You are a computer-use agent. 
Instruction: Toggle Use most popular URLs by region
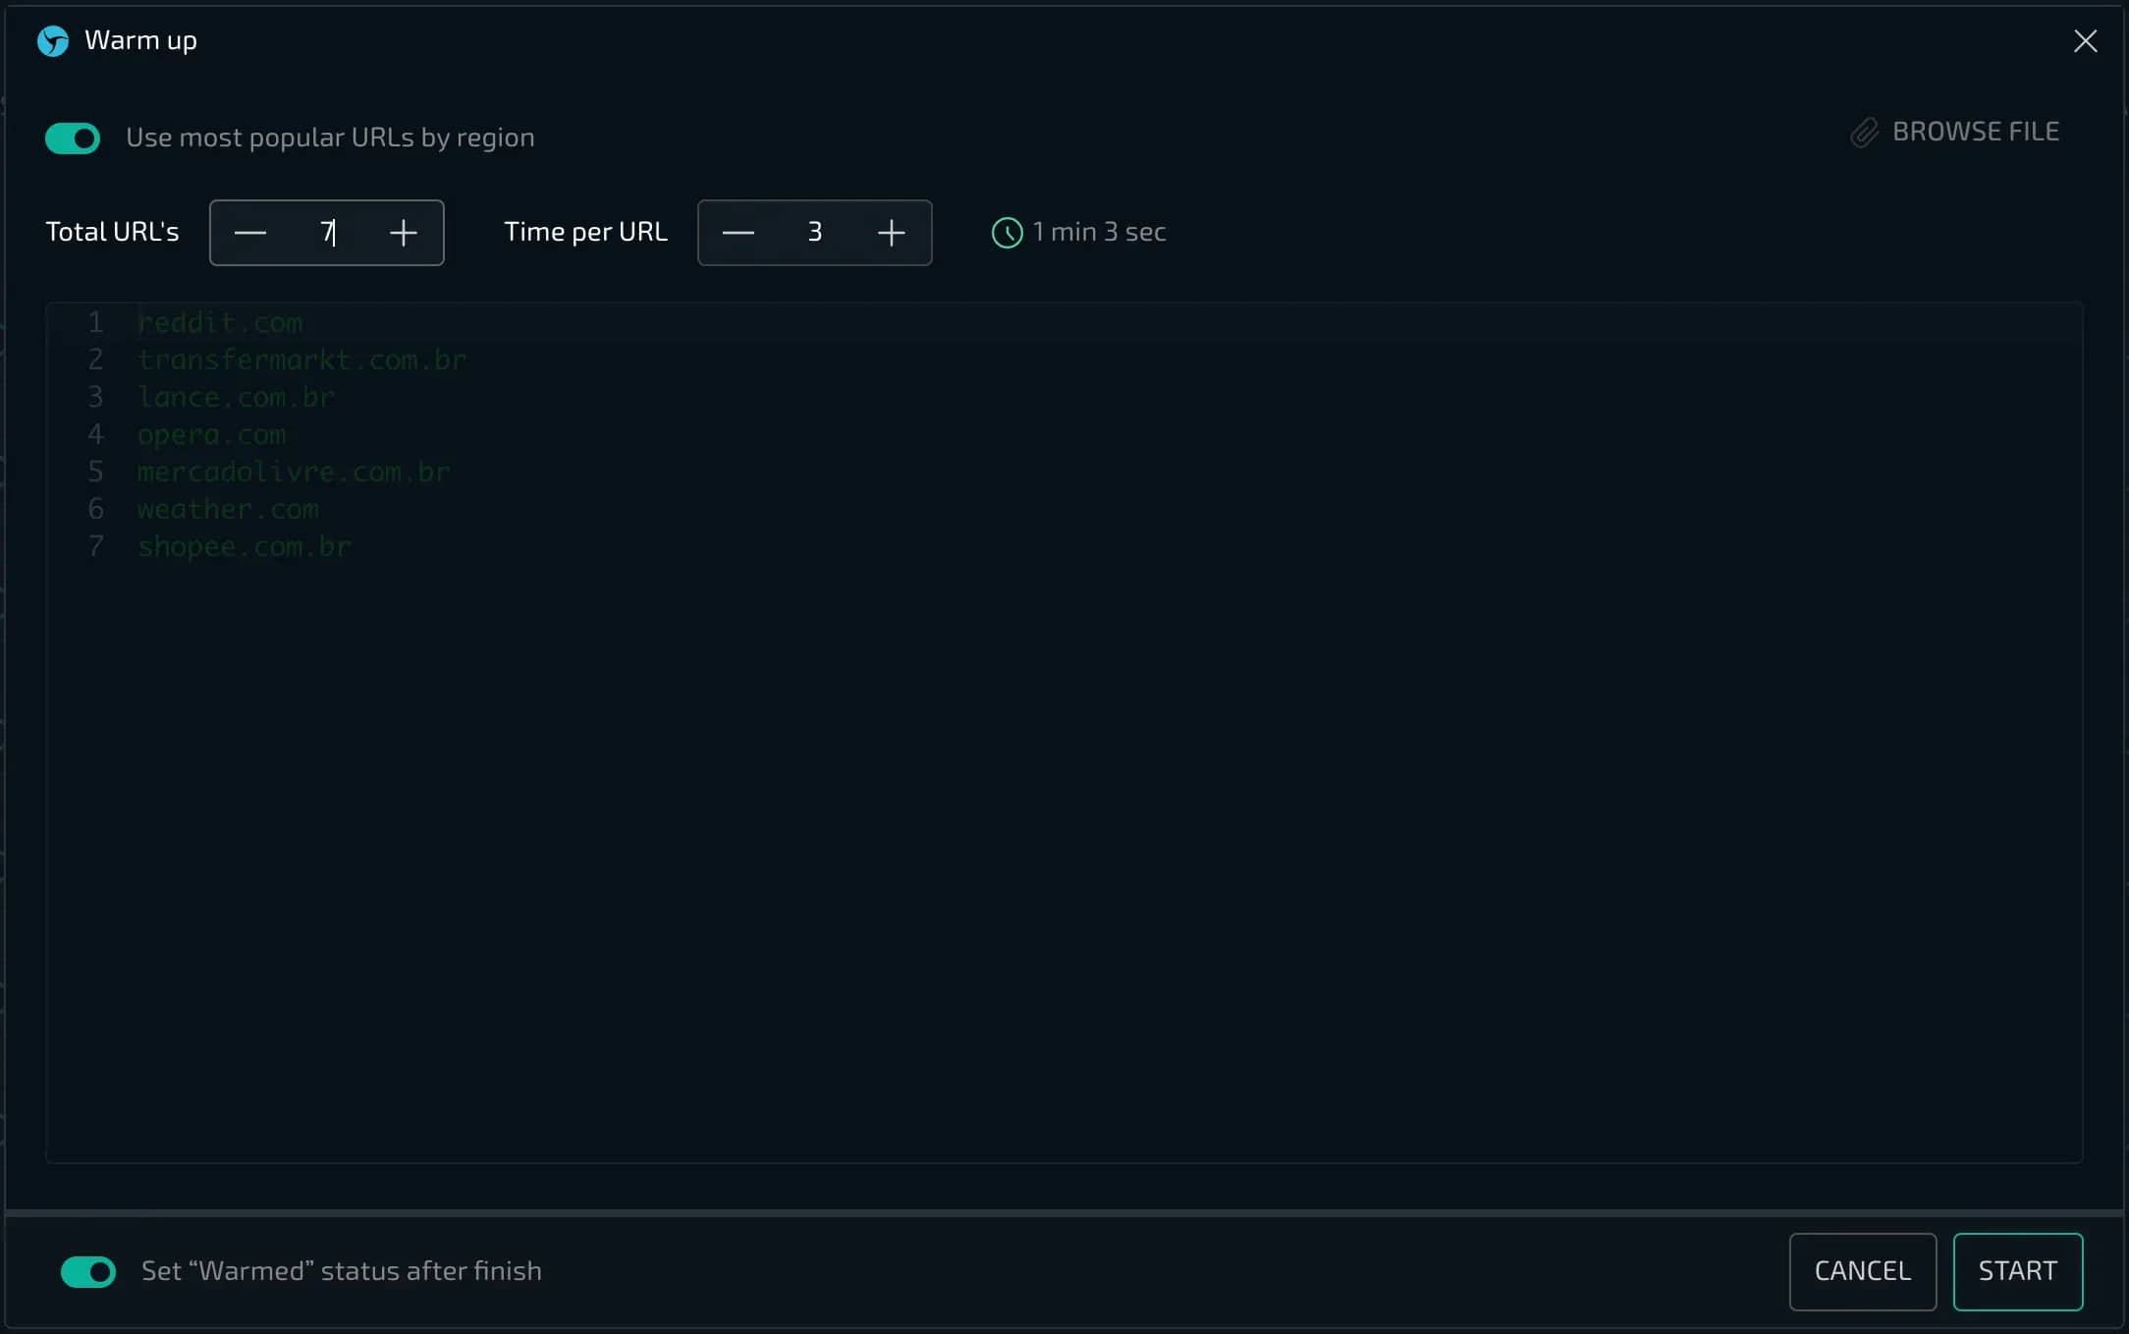73,139
